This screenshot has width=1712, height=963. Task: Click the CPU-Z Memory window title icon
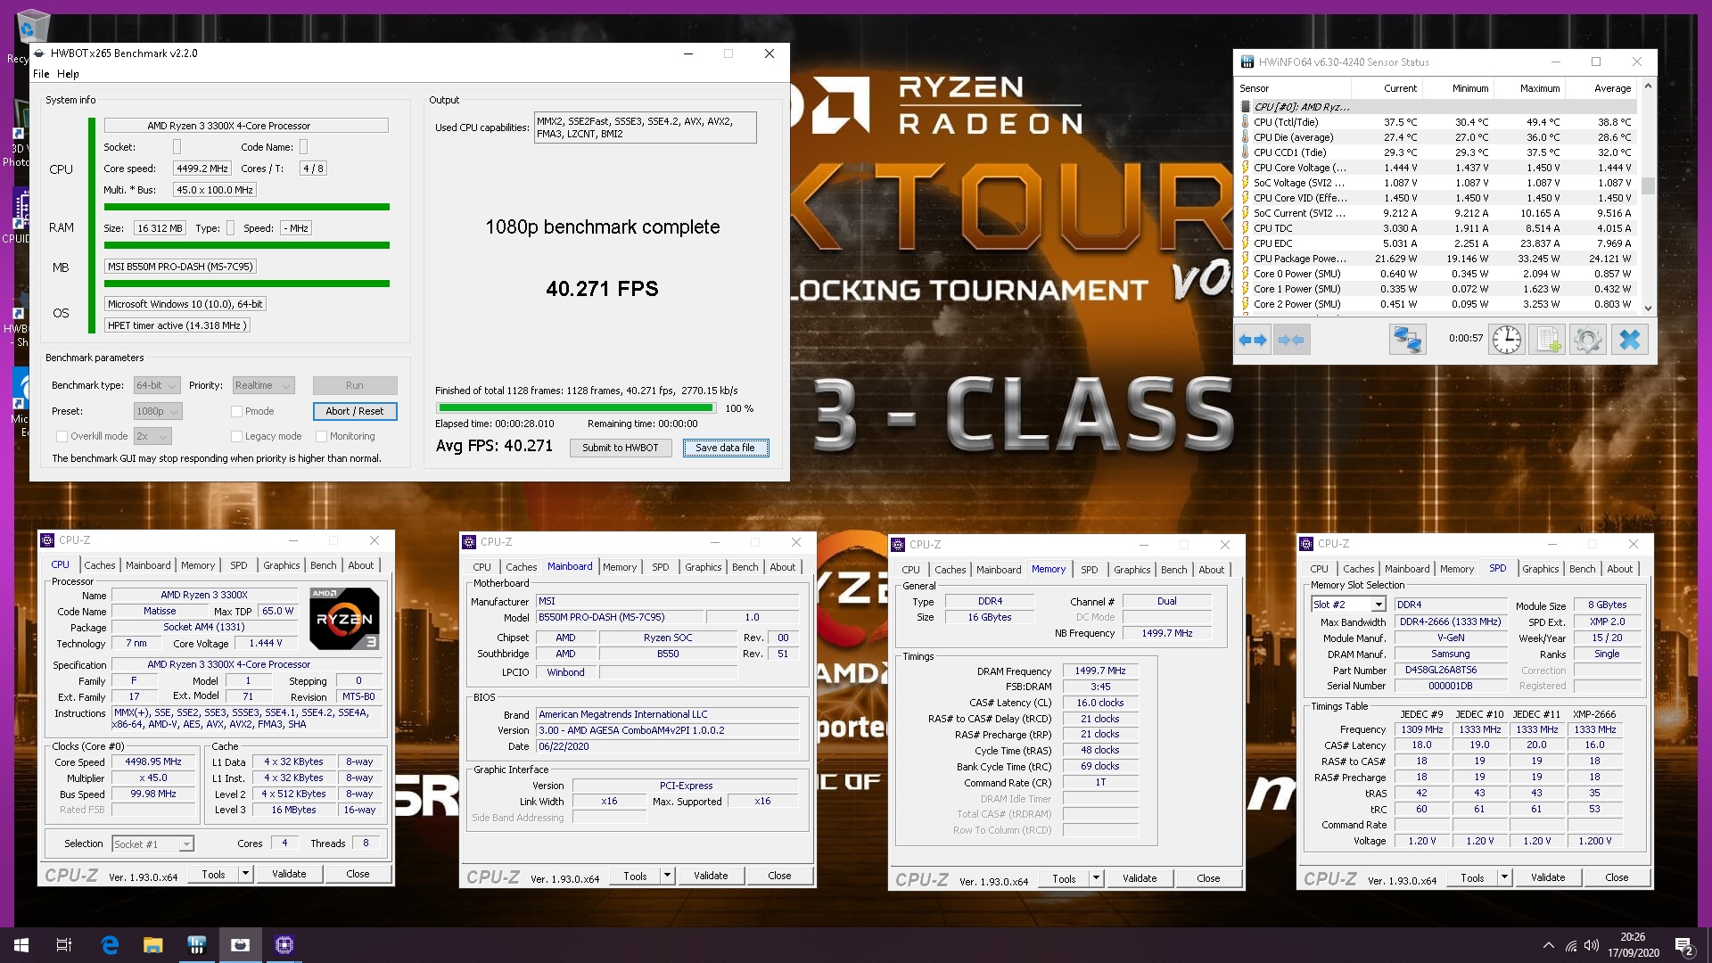pyautogui.click(x=898, y=545)
